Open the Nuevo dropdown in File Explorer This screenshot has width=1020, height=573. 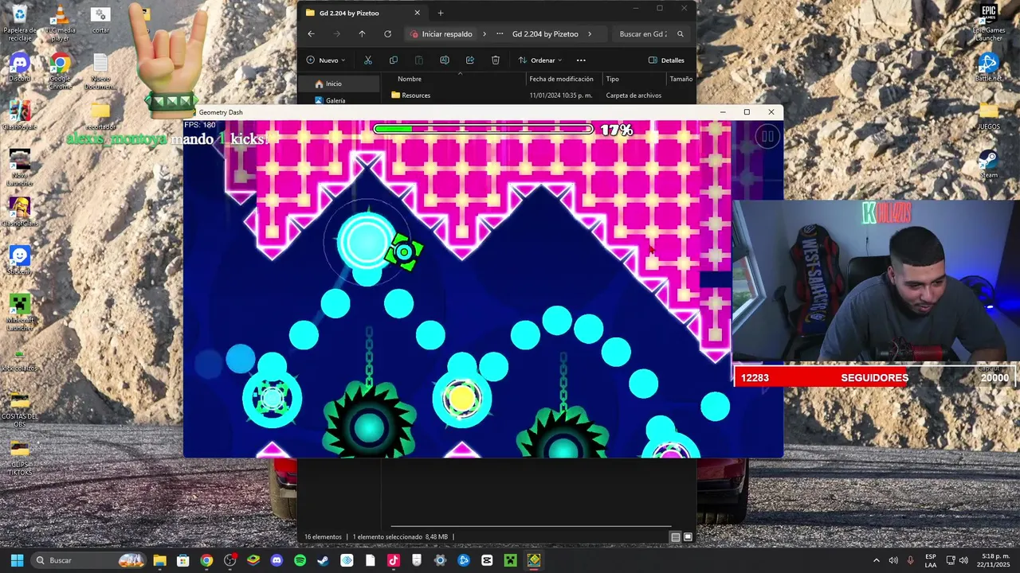326,60
